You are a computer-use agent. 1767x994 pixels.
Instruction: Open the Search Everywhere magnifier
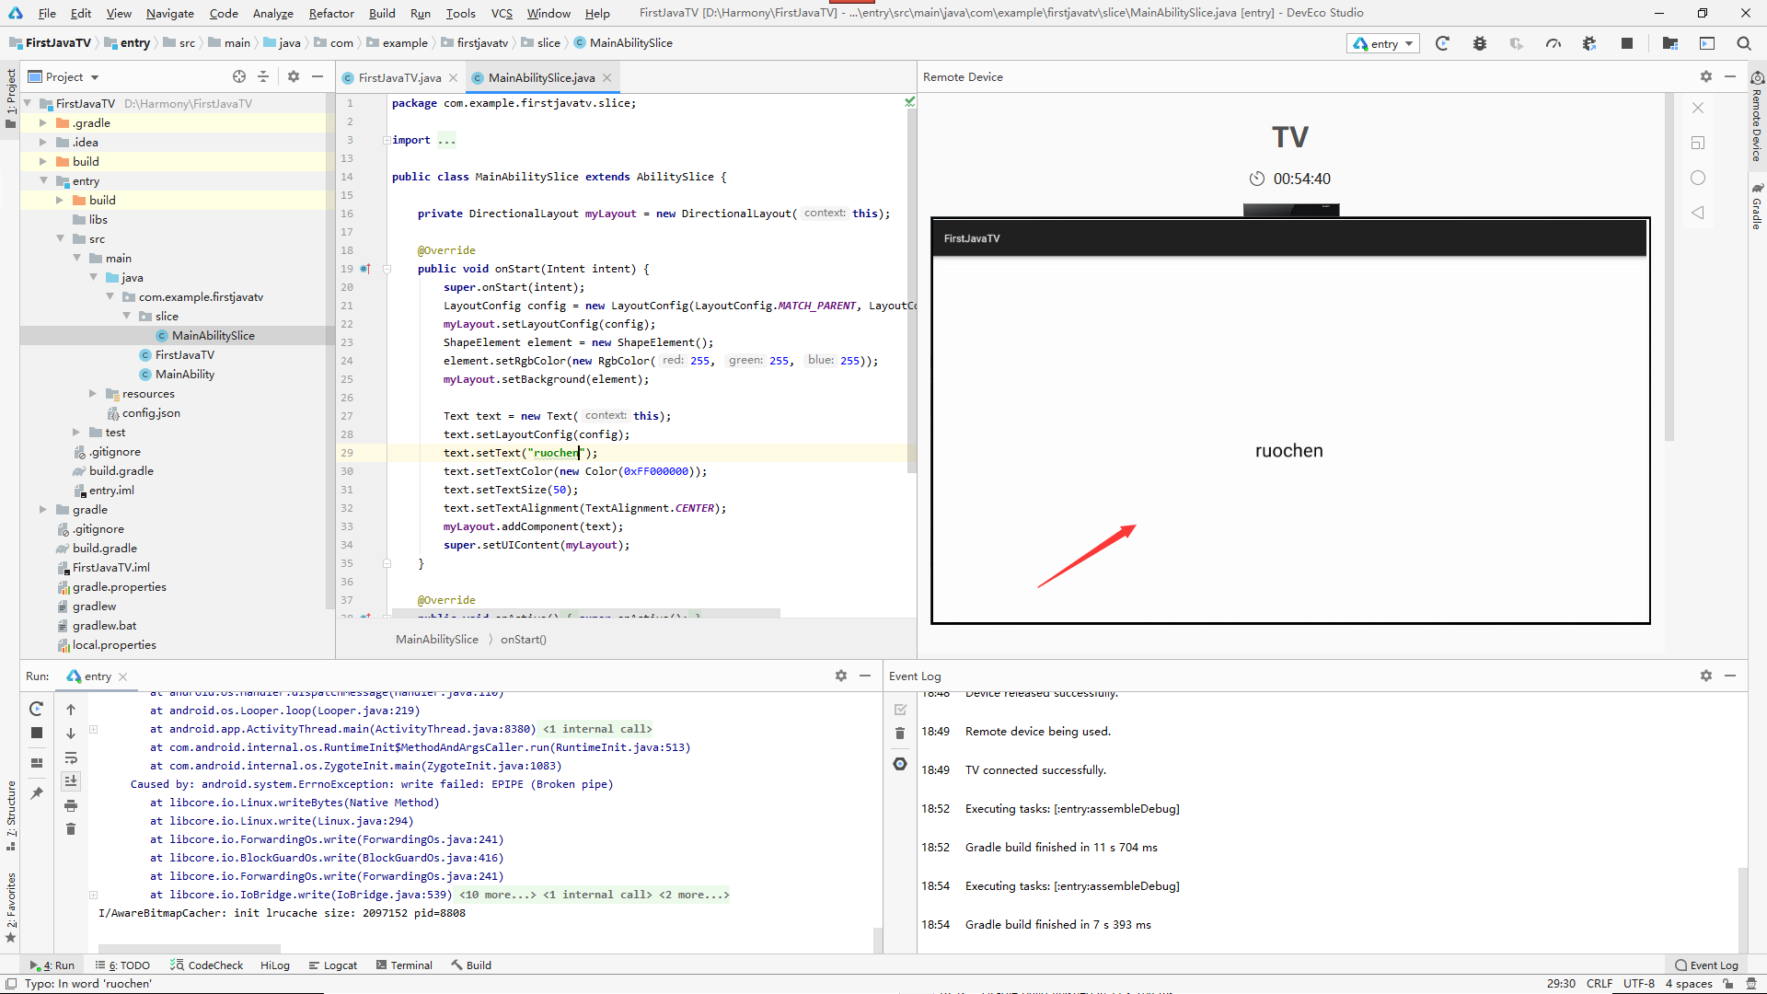pyautogui.click(x=1744, y=43)
